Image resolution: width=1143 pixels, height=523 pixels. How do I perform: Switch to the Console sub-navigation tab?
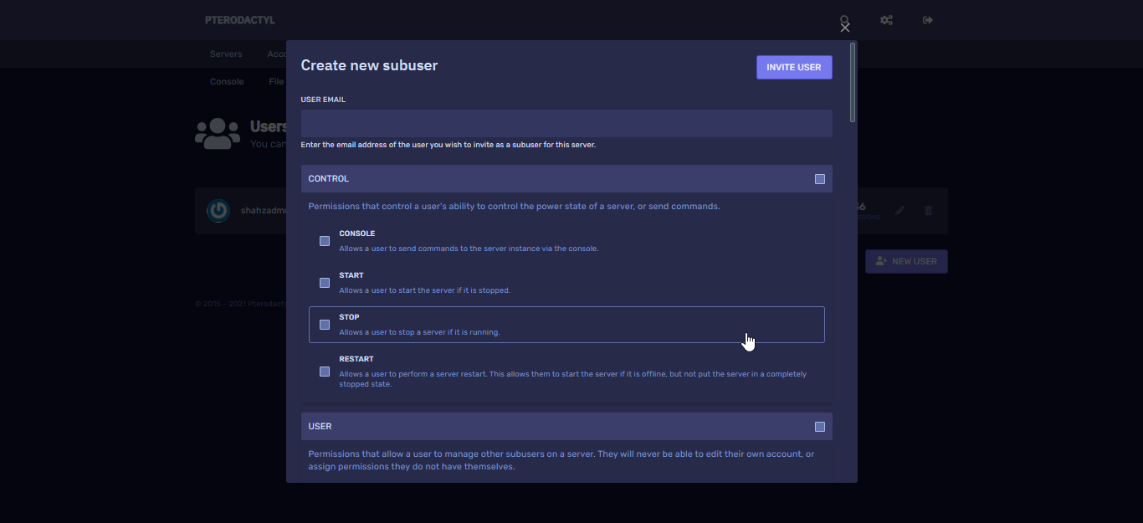pyautogui.click(x=227, y=82)
